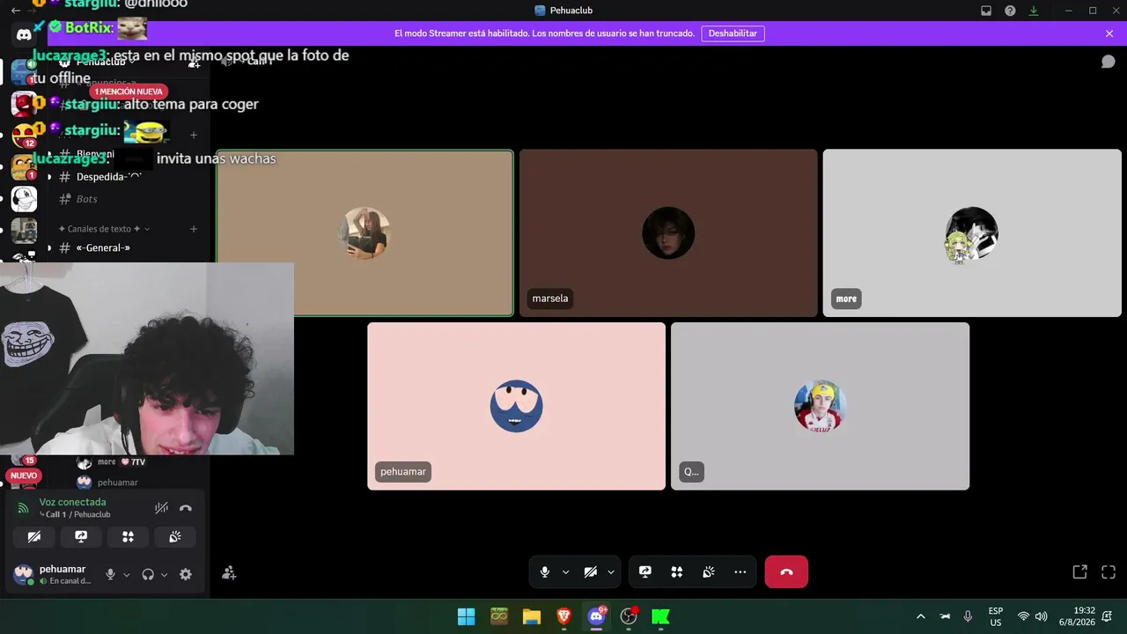Click Deshabilitar to disable Streamer mode
Viewport: 1127px width, 634px height.
click(733, 33)
